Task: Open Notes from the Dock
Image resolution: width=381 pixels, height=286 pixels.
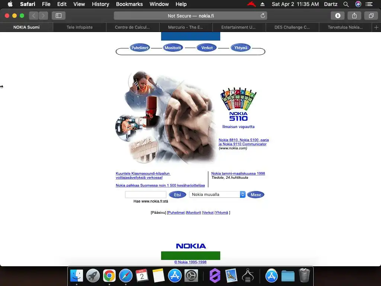Action: [x=159, y=276]
